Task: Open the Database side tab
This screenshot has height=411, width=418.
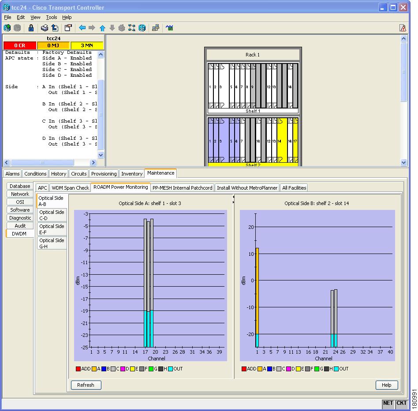Action: coord(20,186)
